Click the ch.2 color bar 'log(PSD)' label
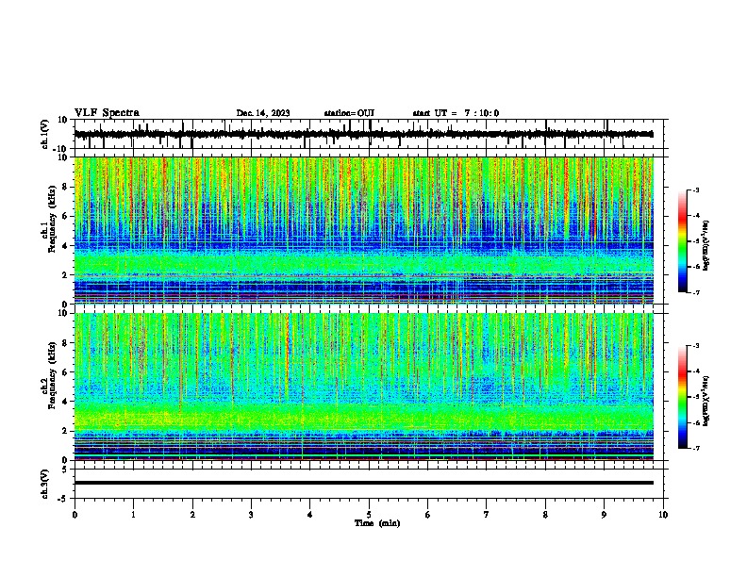The height and width of the screenshot is (577, 747). point(705,401)
